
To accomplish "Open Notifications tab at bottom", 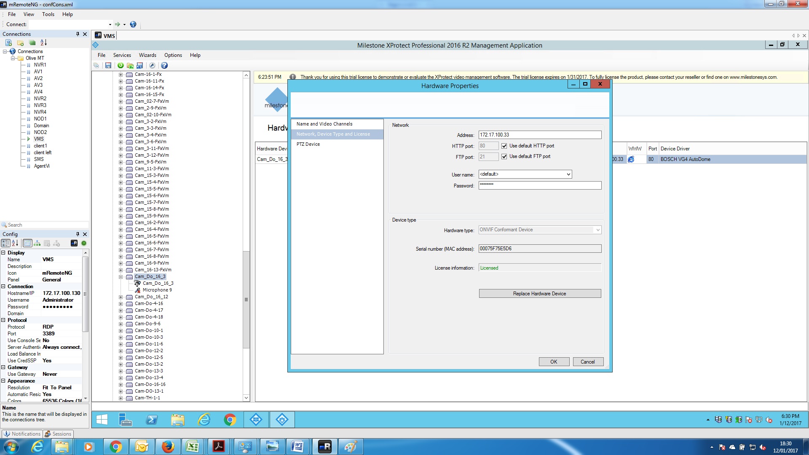I will coord(22,434).
